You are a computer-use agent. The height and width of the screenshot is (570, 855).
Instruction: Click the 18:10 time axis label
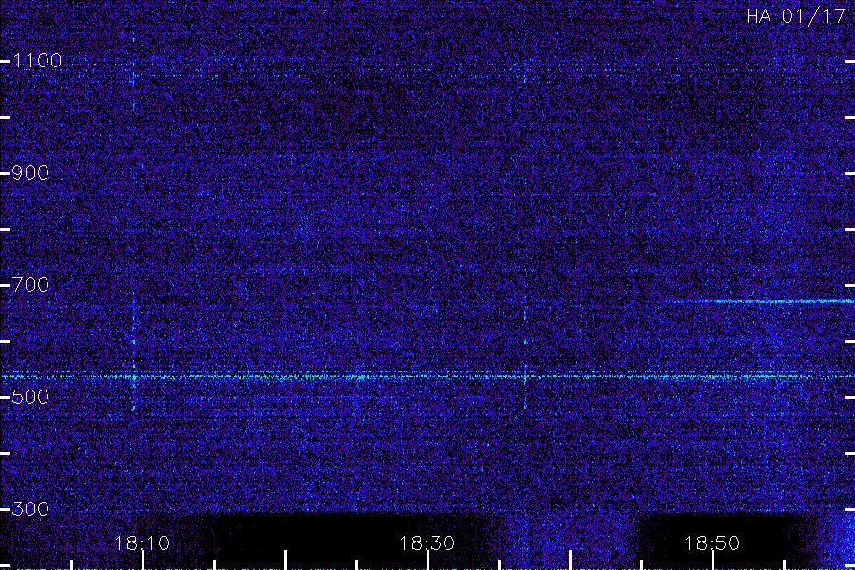tap(142, 543)
